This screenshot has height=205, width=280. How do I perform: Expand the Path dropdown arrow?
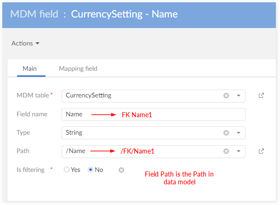point(239,151)
